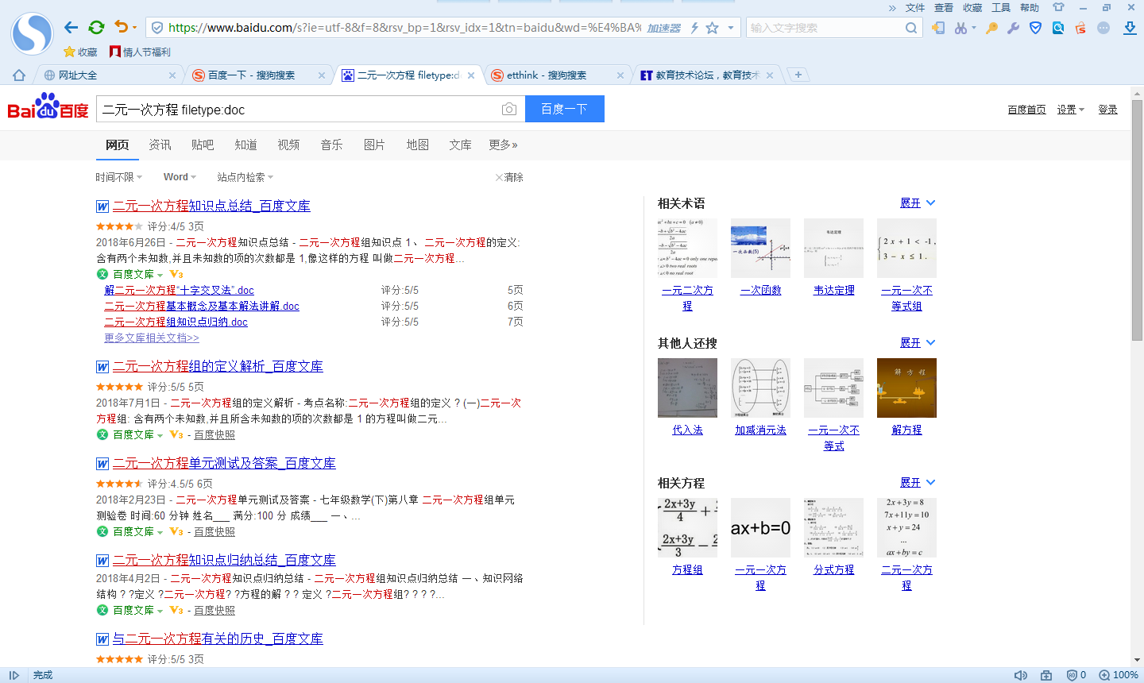Click the Sogou browser logo

[x=32, y=33]
